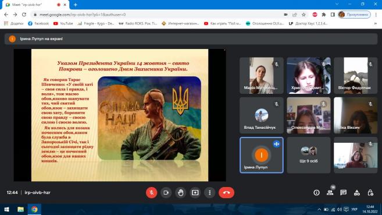Open the Facebook bookmark
Screen dimensions: 382x215
(x=38, y=23)
